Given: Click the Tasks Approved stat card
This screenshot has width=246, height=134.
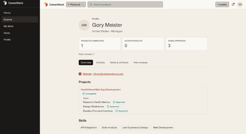Looking at the screenshot, I should tap(187, 44).
